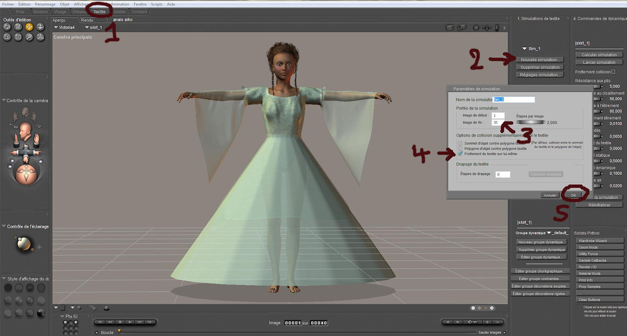
Task: Click Supprimer simulation button
Action: click(x=540, y=67)
